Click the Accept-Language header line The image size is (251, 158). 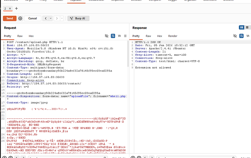51,58
